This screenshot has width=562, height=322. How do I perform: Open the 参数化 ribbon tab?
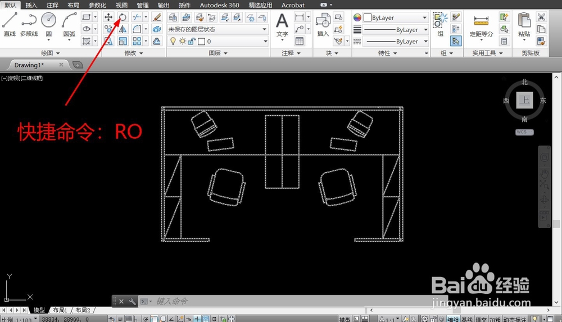(x=97, y=5)
